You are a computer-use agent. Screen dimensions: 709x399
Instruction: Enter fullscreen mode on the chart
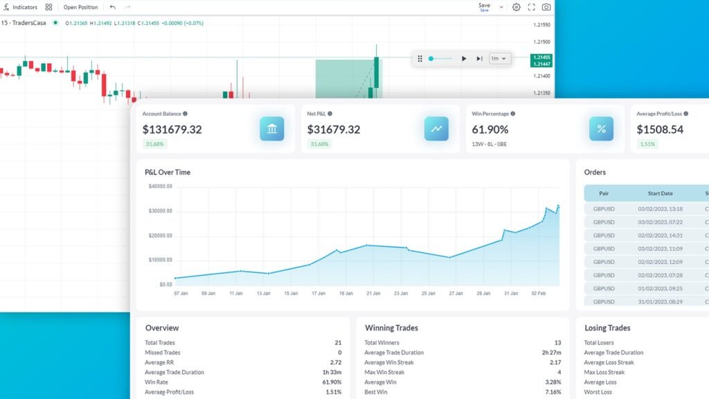[532, 7]
